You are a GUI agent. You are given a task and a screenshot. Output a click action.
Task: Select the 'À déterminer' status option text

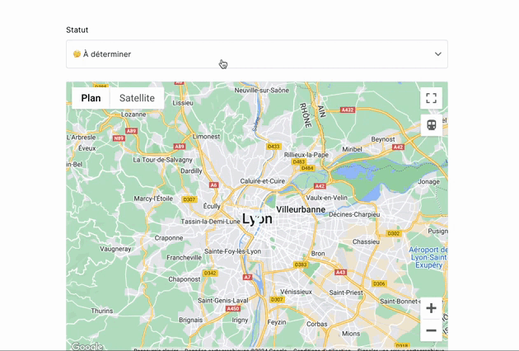(106, 54)
